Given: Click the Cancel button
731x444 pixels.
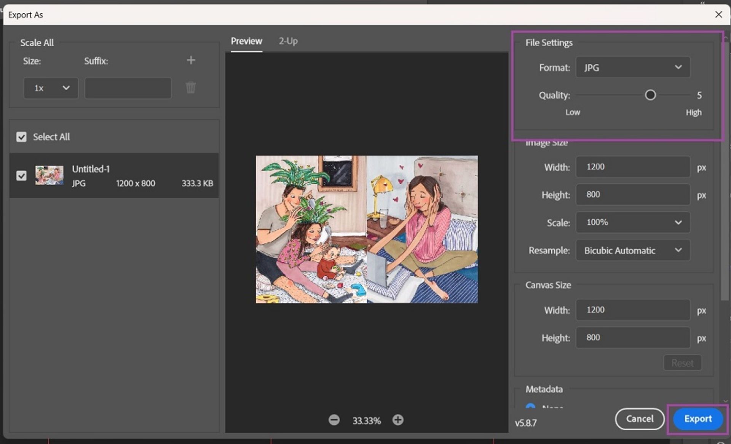Looking at the screenshot, I should click(x=639, y=419).
